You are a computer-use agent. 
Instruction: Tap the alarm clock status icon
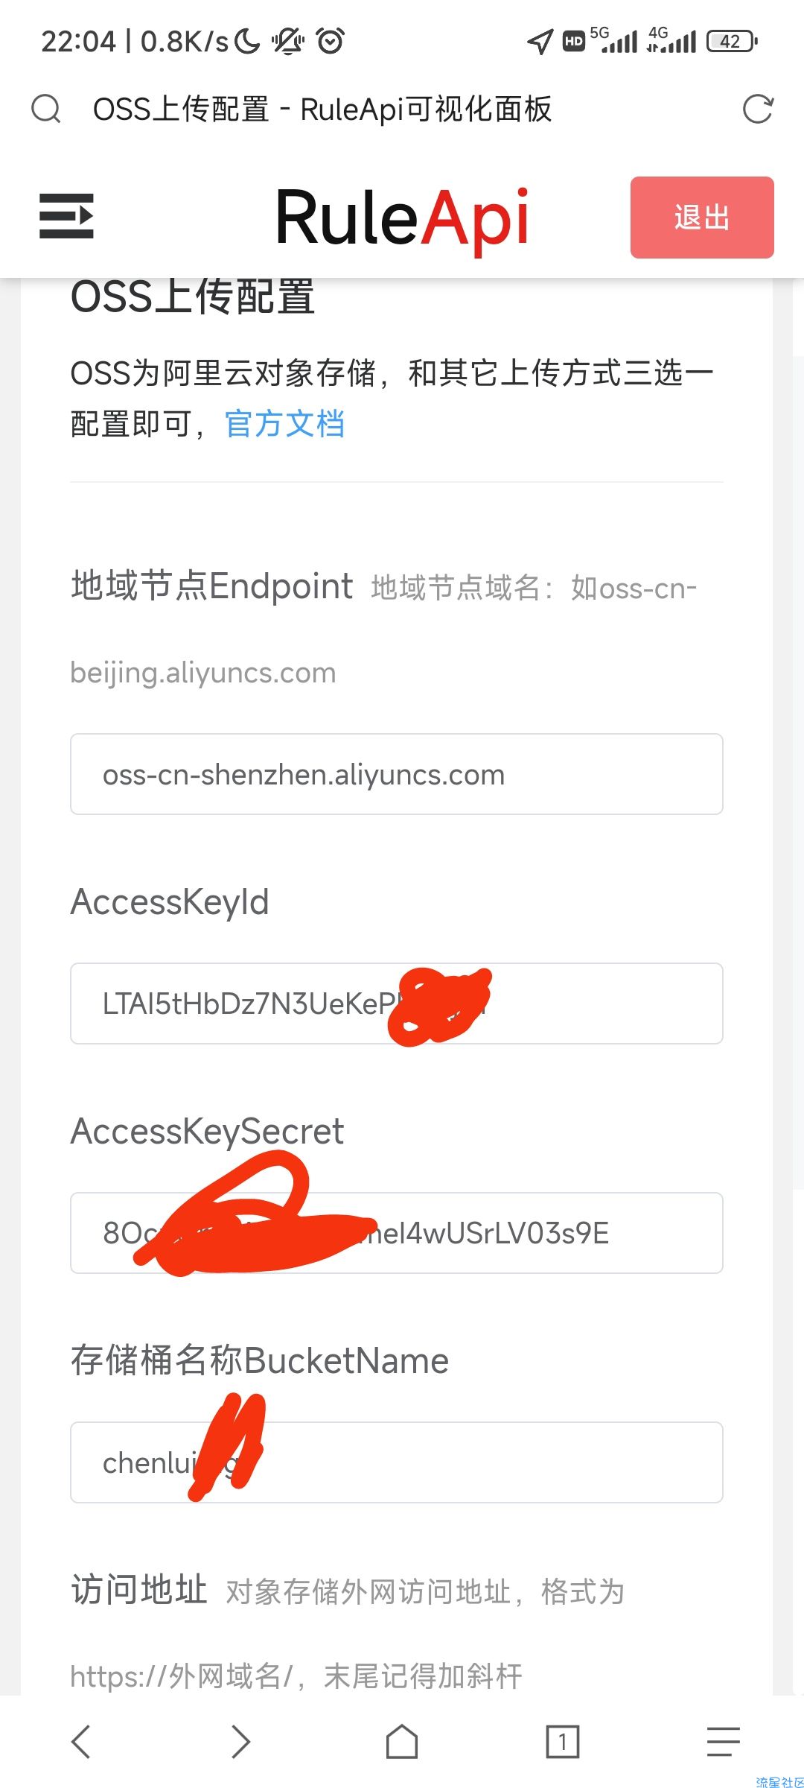click(x=331, y=40)
